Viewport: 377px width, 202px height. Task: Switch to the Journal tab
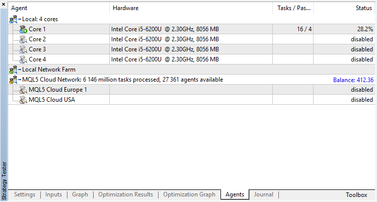264,194
